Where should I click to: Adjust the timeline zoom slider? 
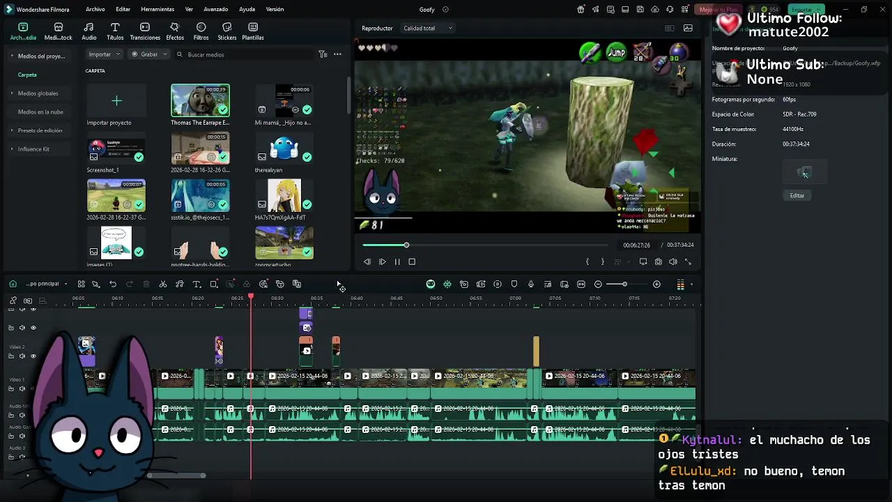(624, 284)
